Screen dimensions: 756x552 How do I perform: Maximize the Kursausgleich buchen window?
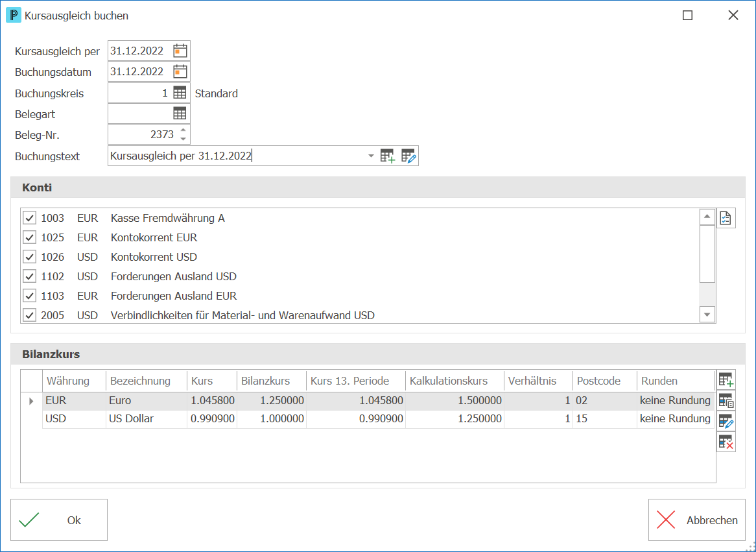[687, 16]
